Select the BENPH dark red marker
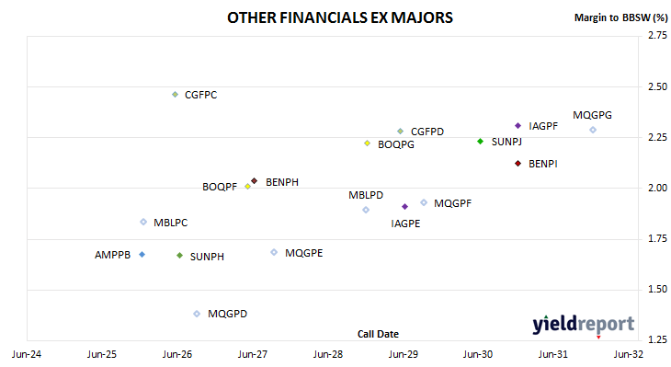Viewport: 671px width, 367px height. tap(255, 181)
